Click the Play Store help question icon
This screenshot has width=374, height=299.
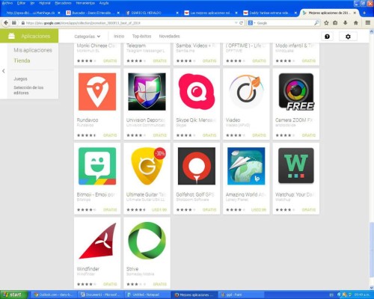coord(327,37)
